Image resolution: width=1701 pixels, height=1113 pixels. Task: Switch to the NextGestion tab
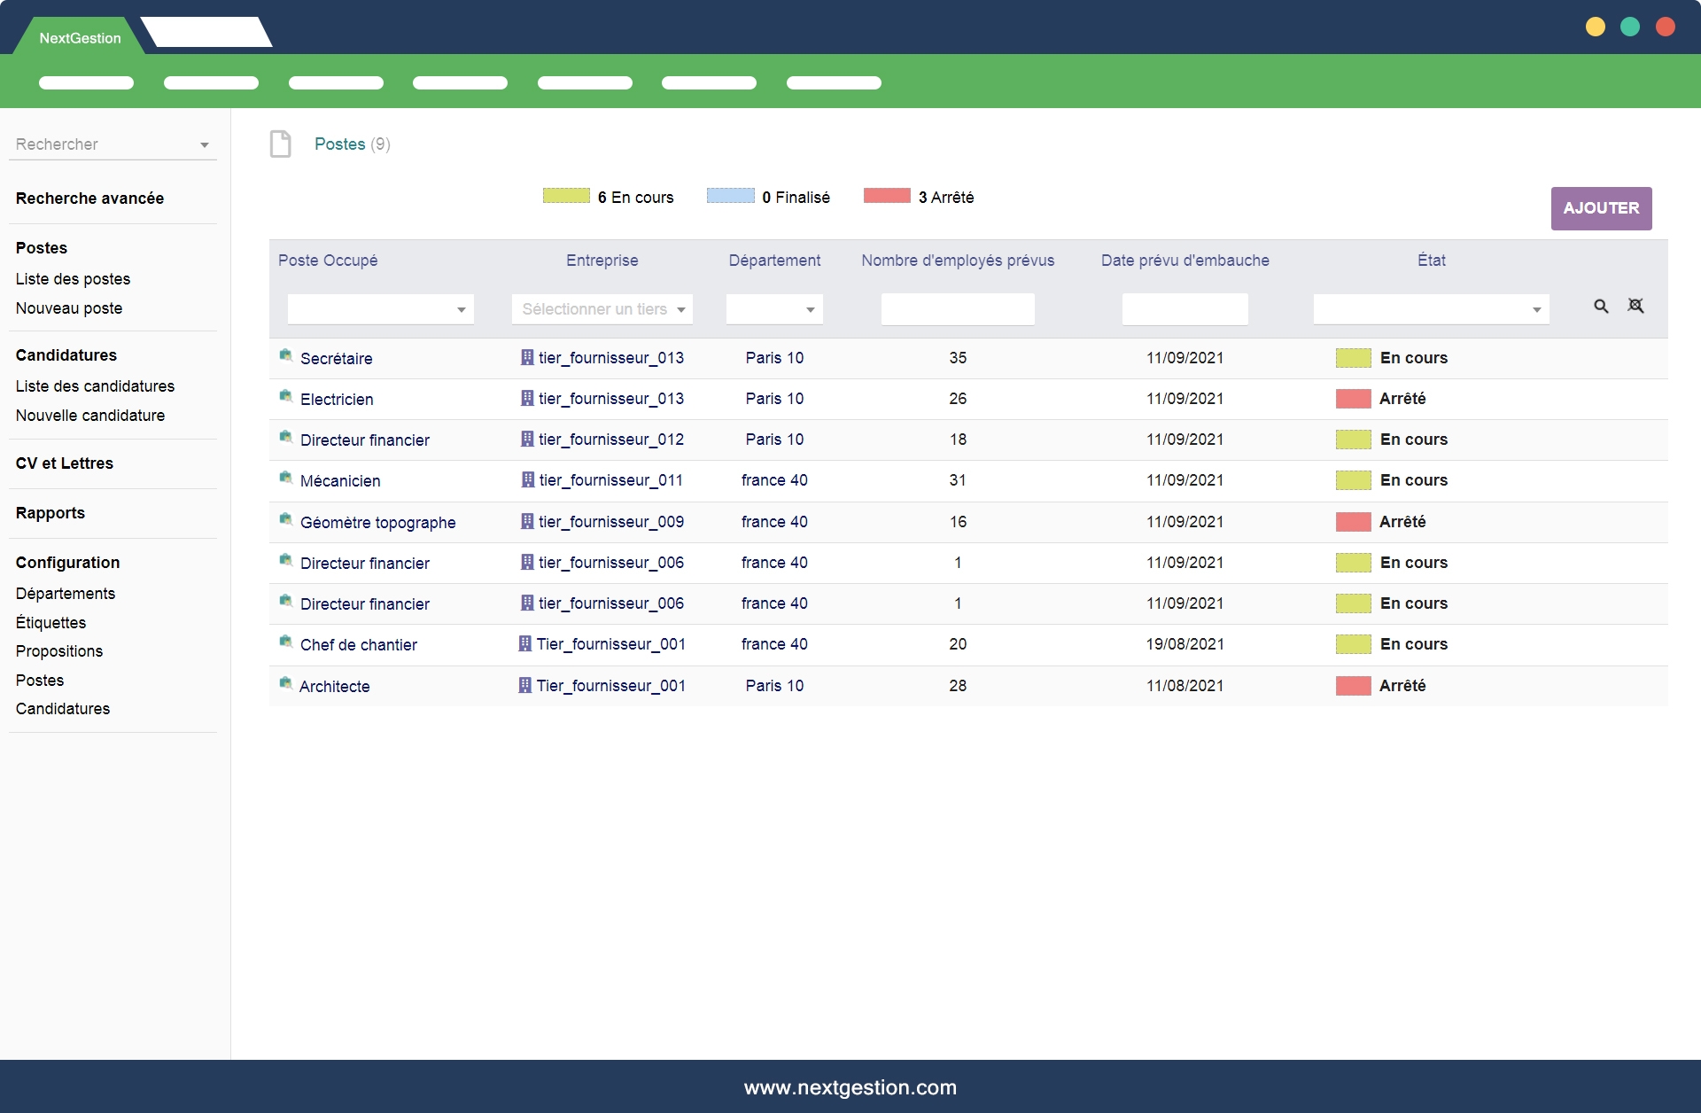[80, 38]
